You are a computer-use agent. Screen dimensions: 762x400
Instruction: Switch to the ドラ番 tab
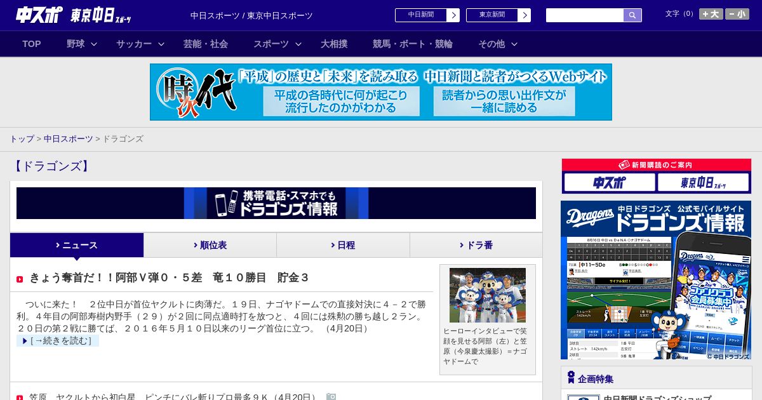(x=476, y=245)
